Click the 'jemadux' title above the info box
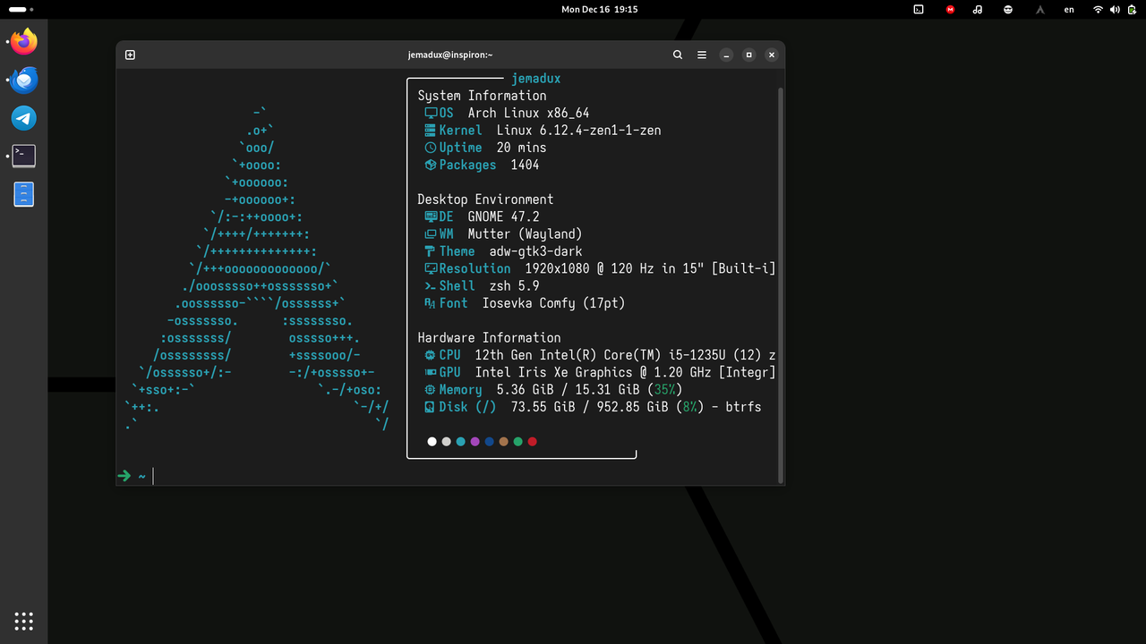Screen dimensions: 1146x644 point(536,79)
